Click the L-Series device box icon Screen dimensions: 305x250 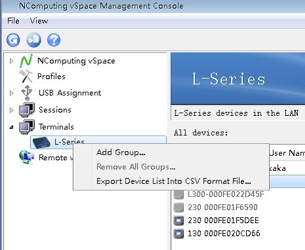[x=41, y=143]
